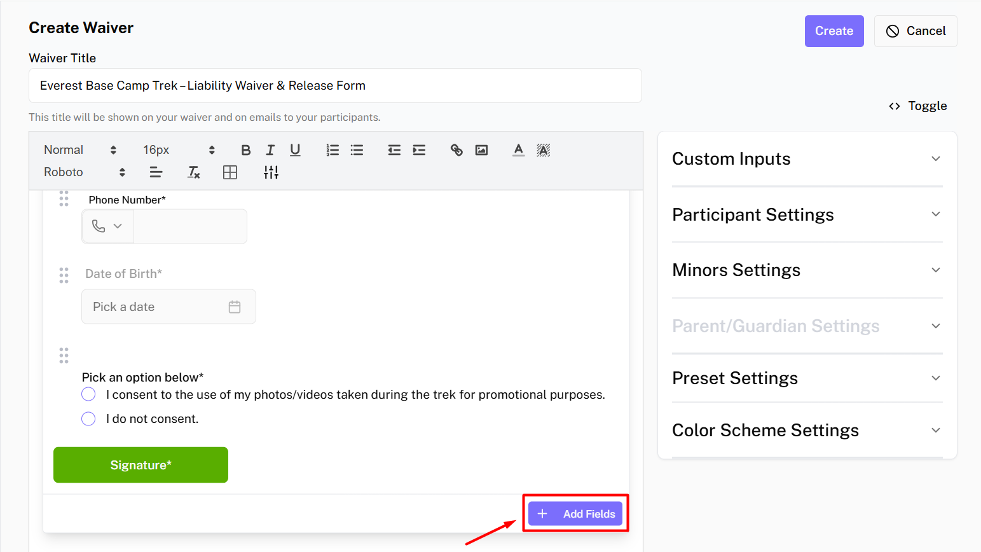Expand the Custom Inputs section

pyautogui.click(x=807, y=159)
